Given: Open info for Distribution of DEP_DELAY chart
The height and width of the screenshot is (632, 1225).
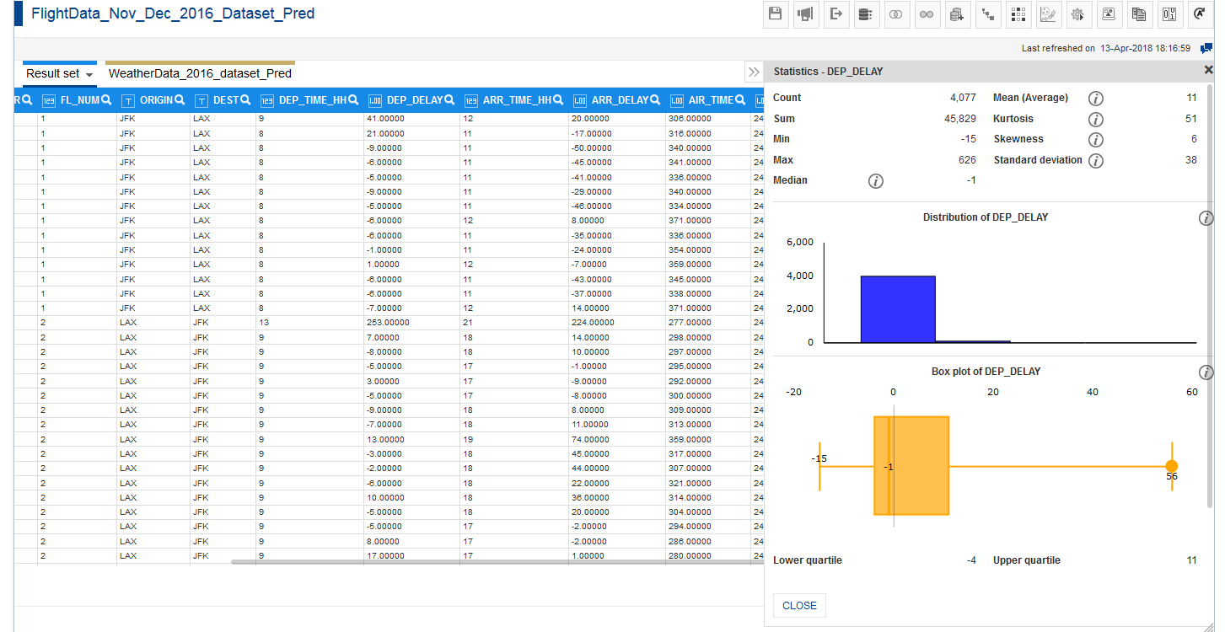Looking at the screenshot, I should pyautogui.click(x=1206, y=218).
